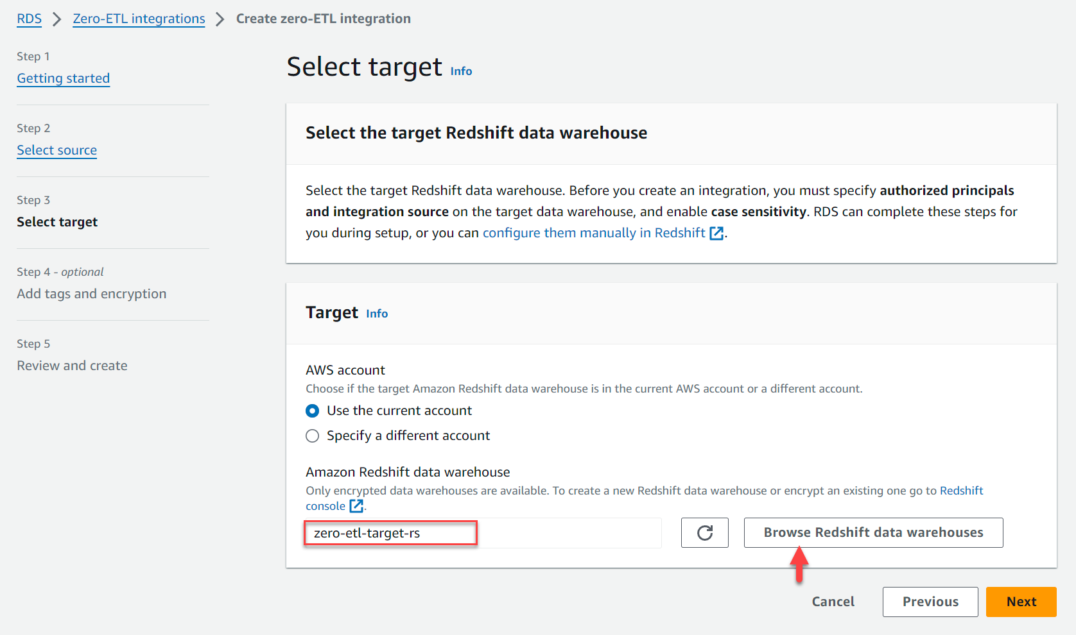Click Cancel to abort integration creation
Image resolution: width=1076 pixels, height=635 pixels.
832,602
